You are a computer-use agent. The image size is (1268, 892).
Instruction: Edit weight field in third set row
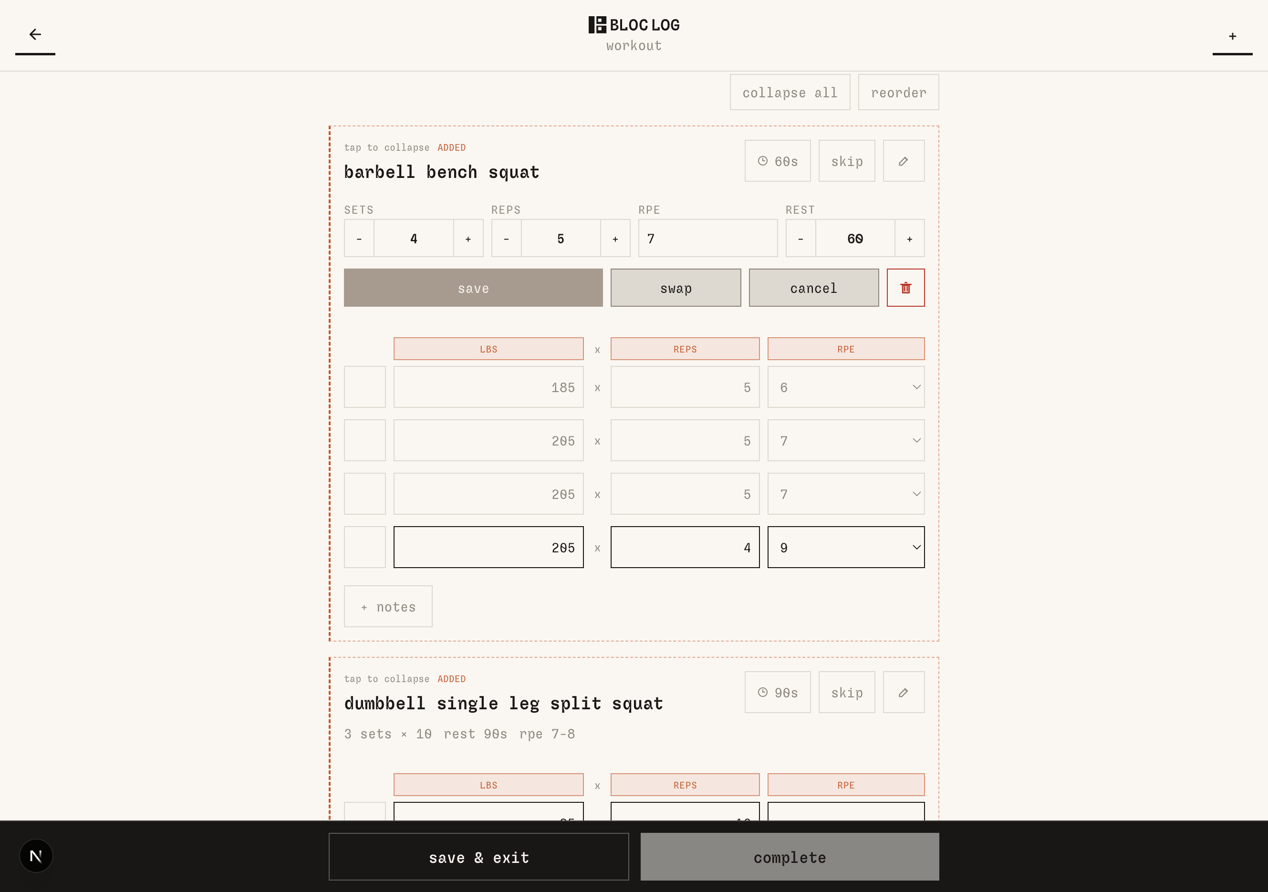pos(488,494)
